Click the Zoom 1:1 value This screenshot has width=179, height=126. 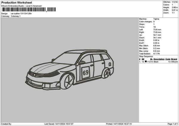(x=174, y=13)
